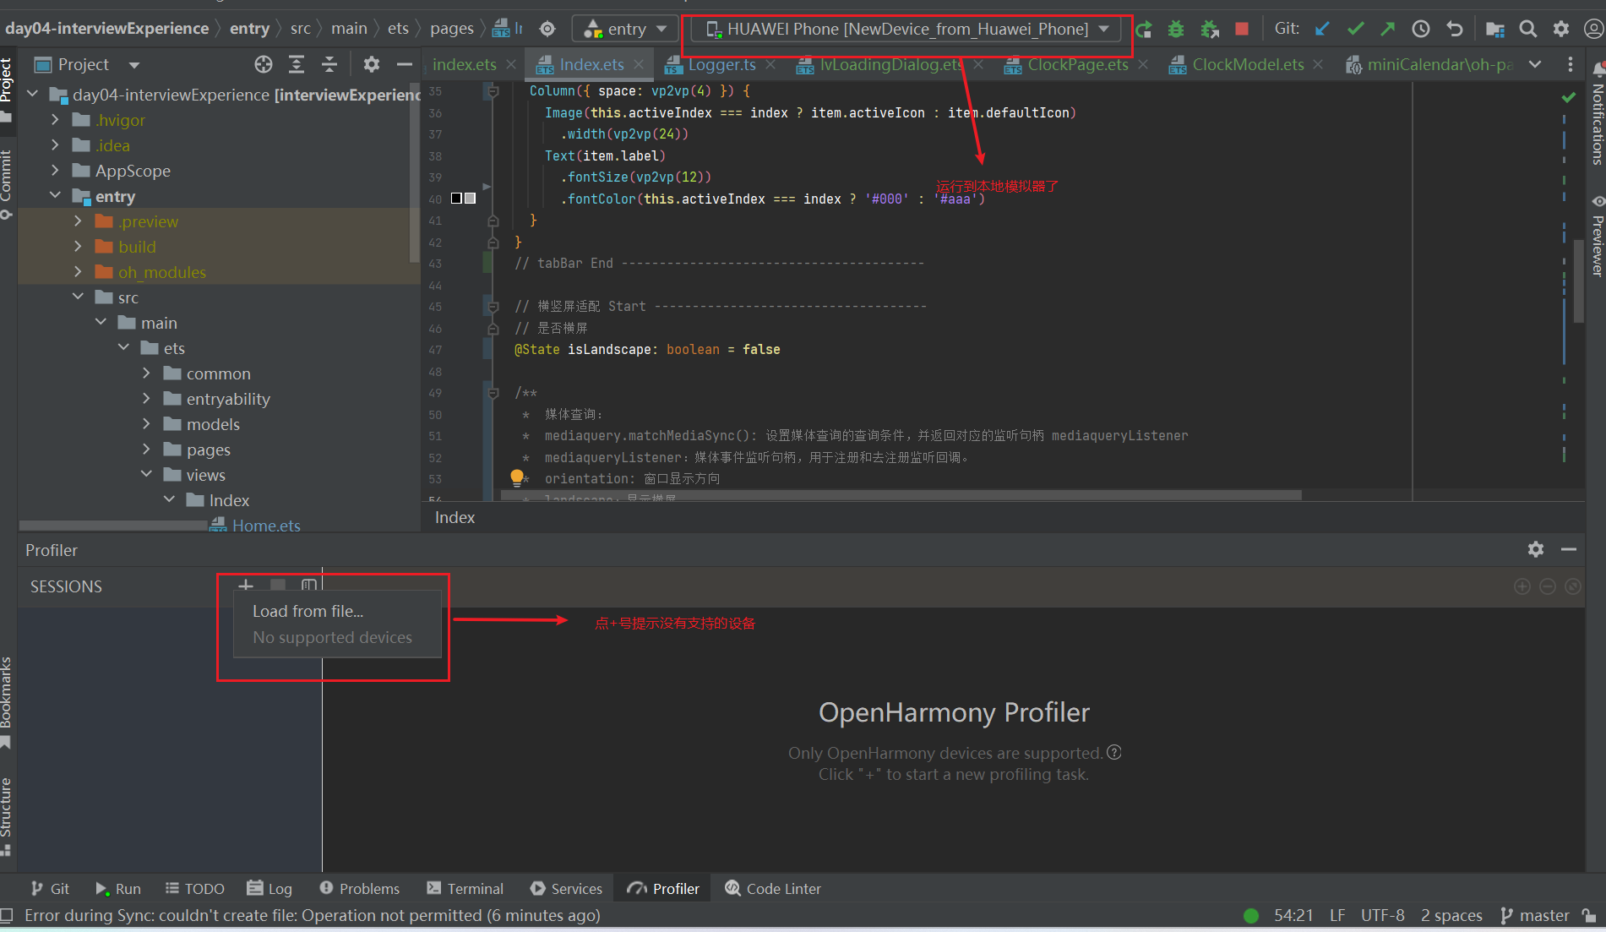Show hidden editor tabs dropdown arrow
Screen dimensions: 1606x932
click(x=1535, y=64)
